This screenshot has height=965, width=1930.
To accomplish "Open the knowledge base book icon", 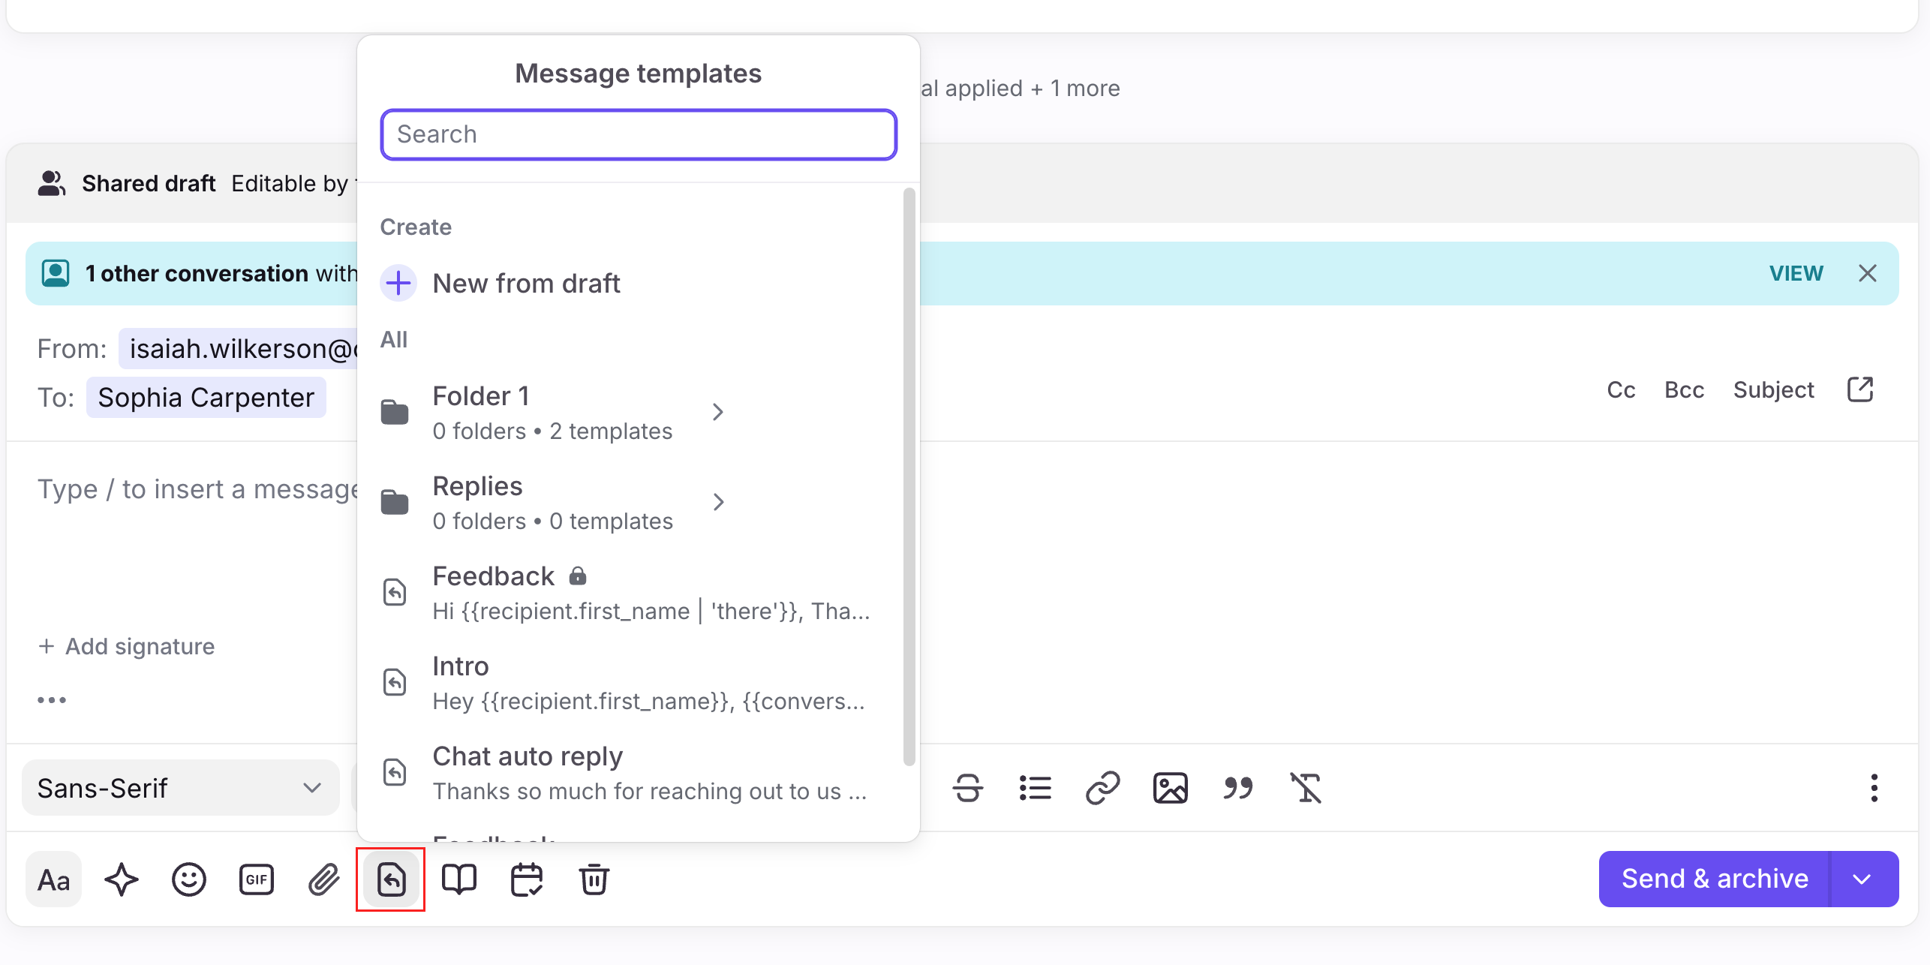I will coord(458,879).
